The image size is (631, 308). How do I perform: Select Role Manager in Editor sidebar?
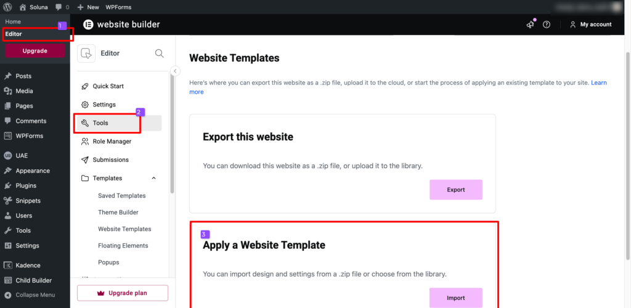[112, 141]
